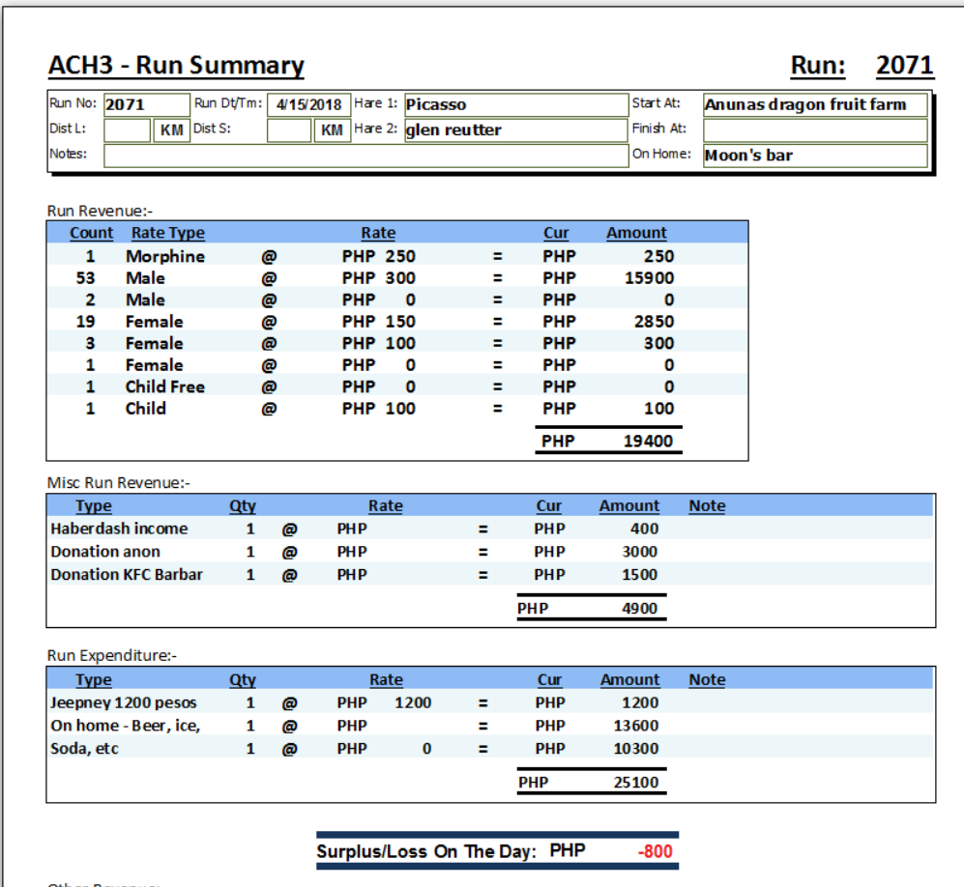
Task: Select the Morphine rate type row
Action: (x=164, y=256)
